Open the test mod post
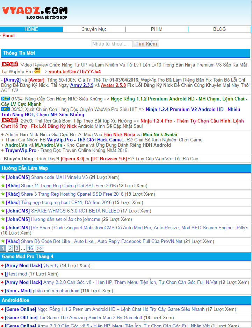 click(18, 274)
